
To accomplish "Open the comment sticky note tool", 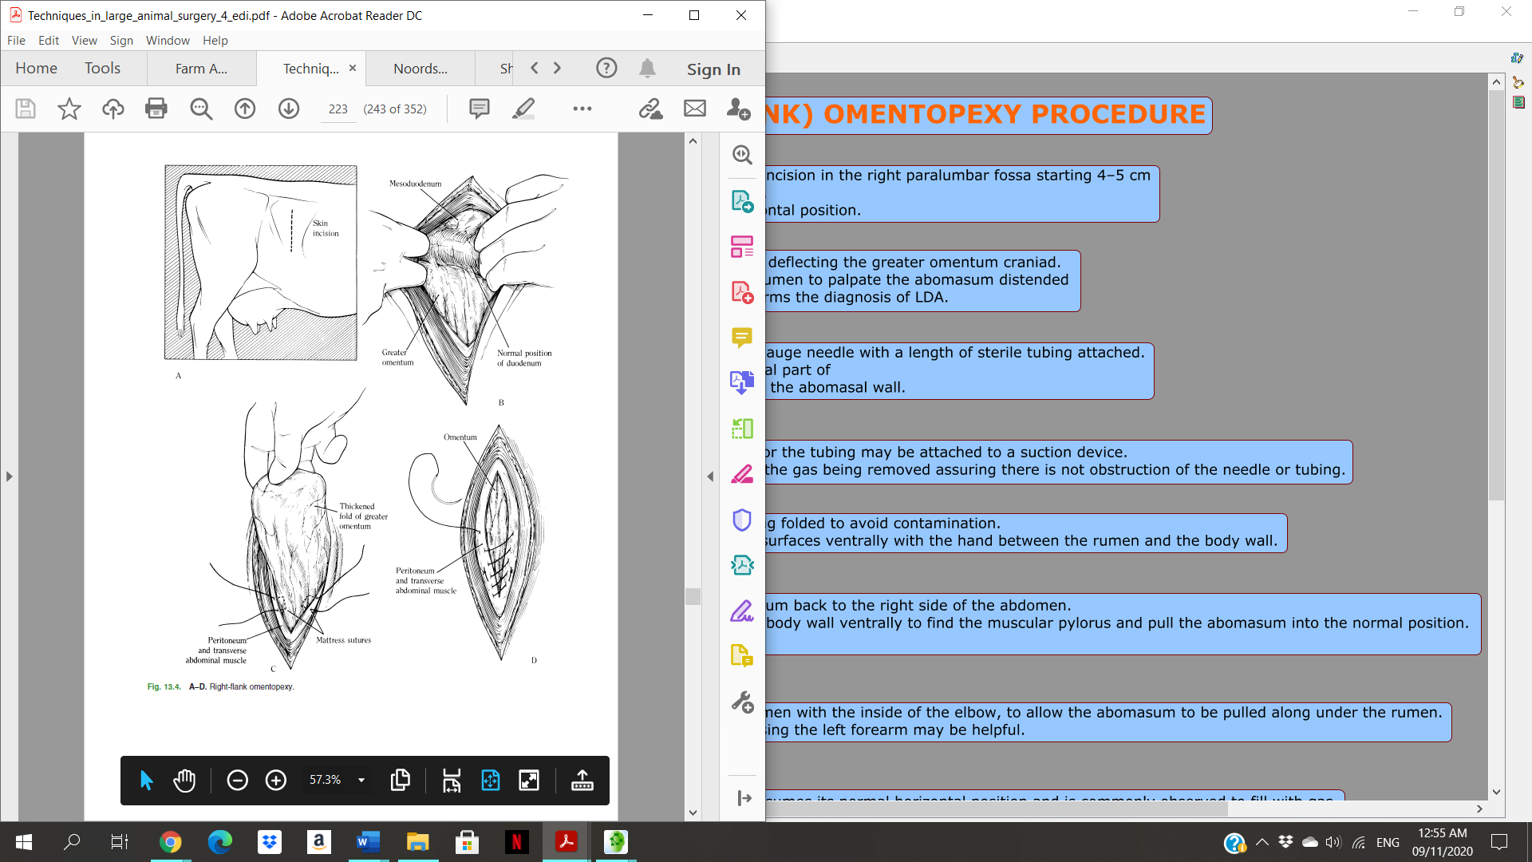I will click(479, 109).
